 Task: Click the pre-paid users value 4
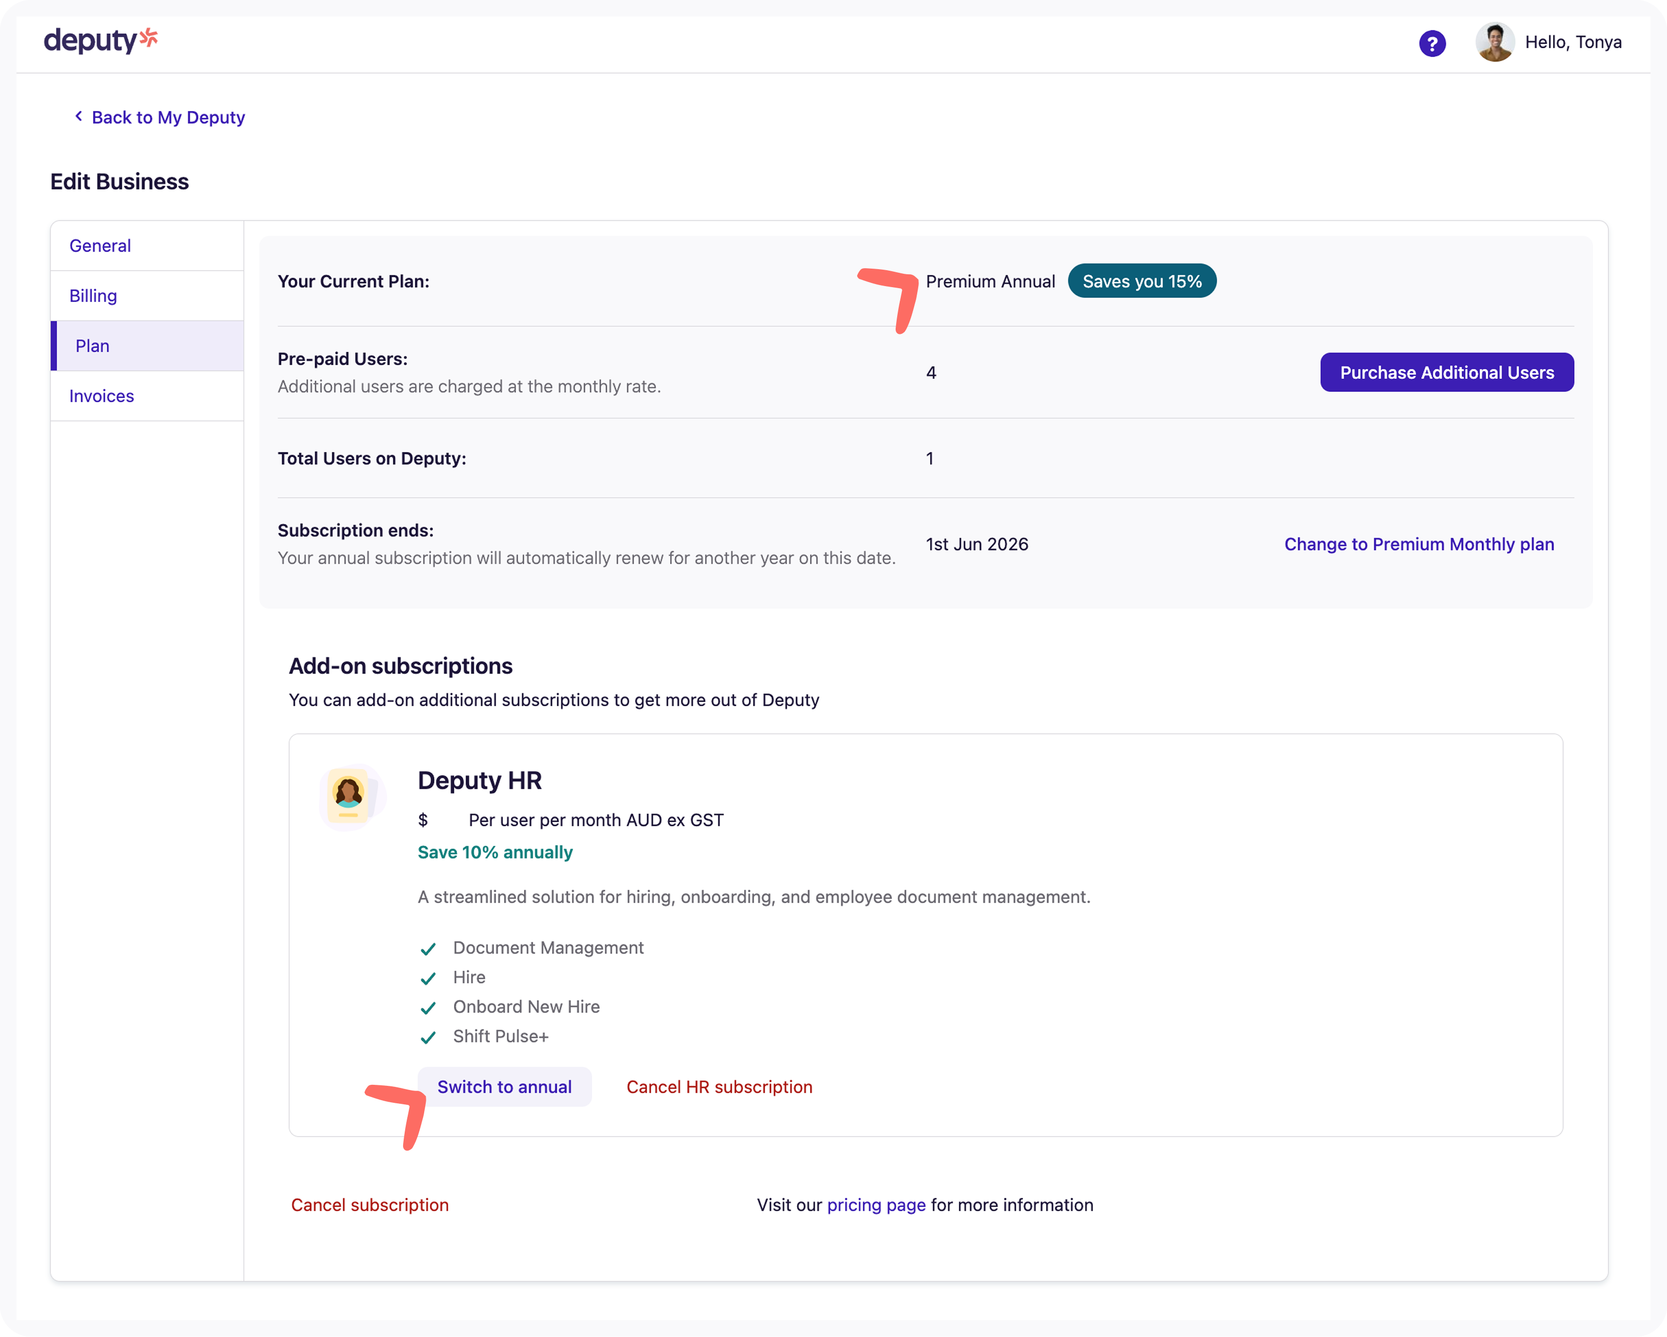931,373
